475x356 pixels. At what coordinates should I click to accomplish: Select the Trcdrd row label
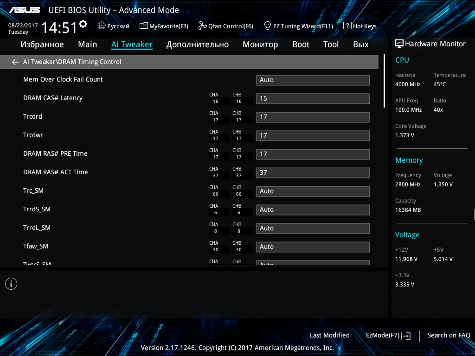pos(32,116)
